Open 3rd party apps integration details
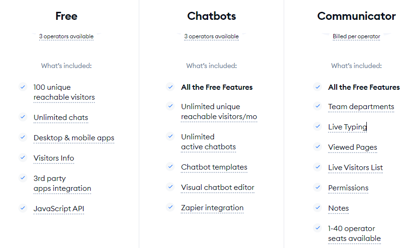The height and width of the screenshot is (248, 414). click(62, 183)
